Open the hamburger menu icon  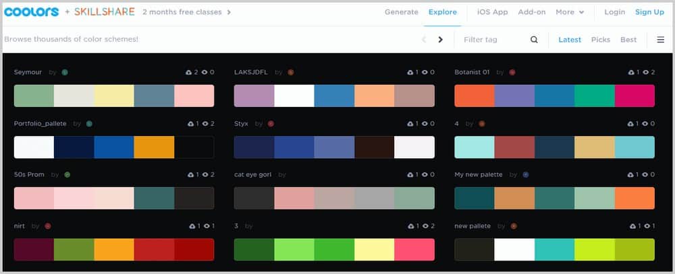(x=660, y=40)
